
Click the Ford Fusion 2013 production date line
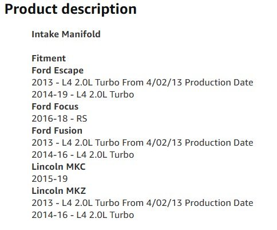point(143,143)
